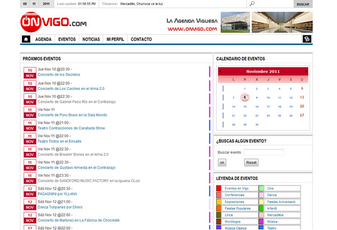Open the CONTACTO menu

pos(141,39)
